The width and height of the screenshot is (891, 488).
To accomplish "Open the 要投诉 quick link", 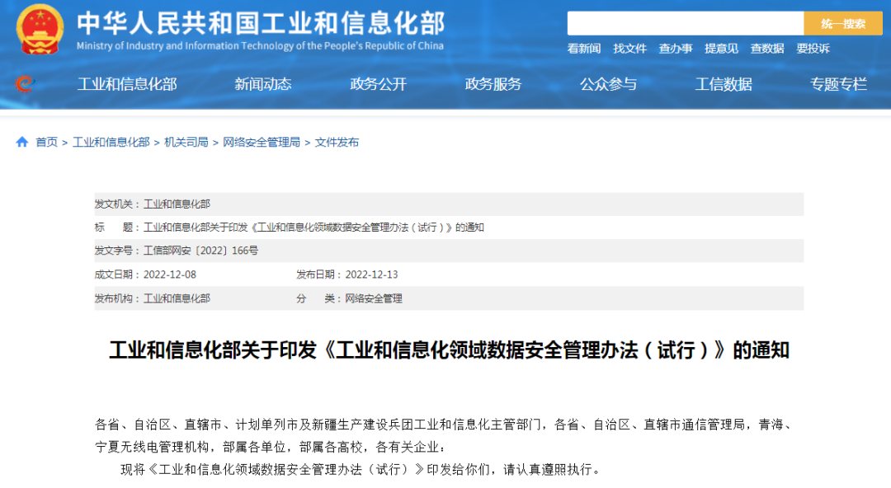I will pos(813,49).
